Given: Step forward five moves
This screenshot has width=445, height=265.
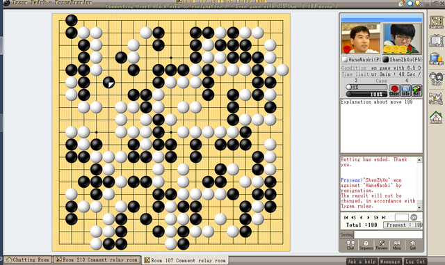Looking at the screenshot, I should [376, 217].
